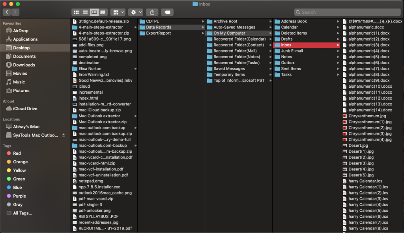Image resolution: width=404 pixels, height=233 pixels.
Task: Click into the Search field
Action: click(347, 12)
